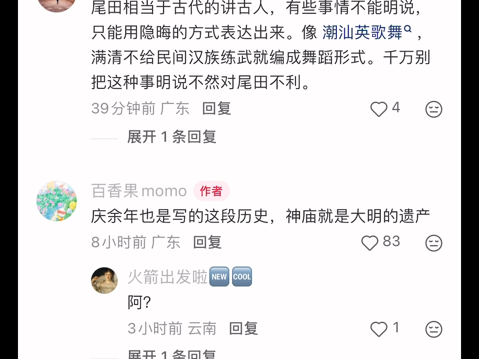Open the 火箭出发啦 username profile

[168, 277]
